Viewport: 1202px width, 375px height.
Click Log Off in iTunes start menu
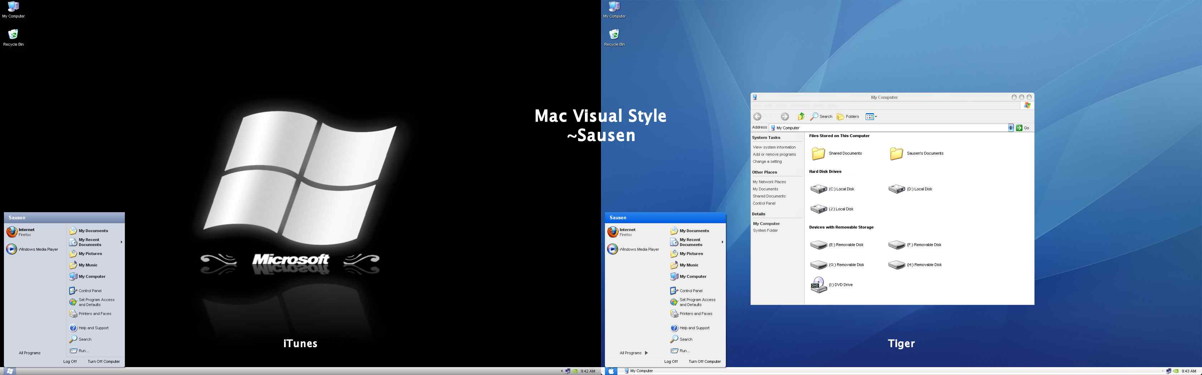(x=70, y=361)
